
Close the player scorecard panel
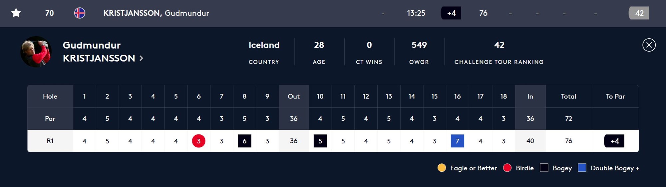point(649,45)
